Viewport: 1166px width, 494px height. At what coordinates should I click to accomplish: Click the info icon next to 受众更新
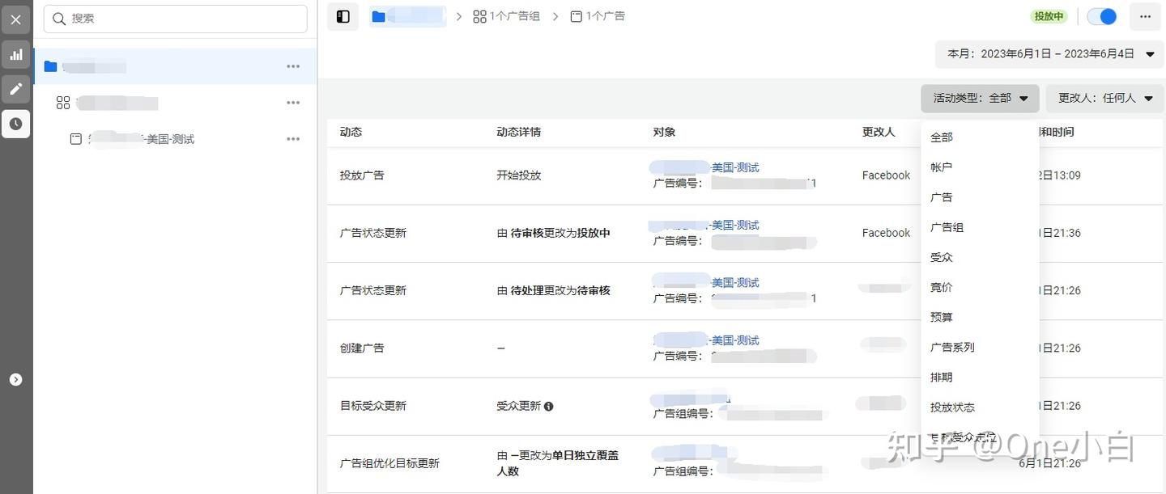coord(548,406)
